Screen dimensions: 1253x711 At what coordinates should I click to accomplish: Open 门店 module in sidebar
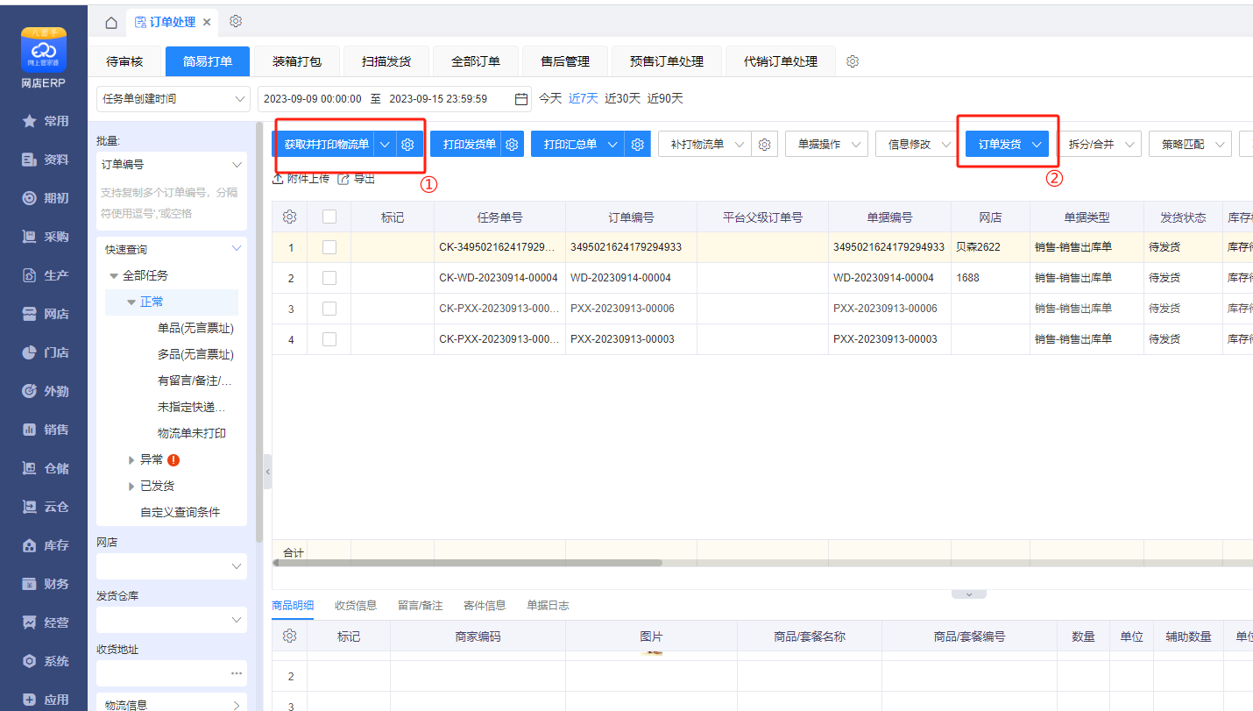45,352
